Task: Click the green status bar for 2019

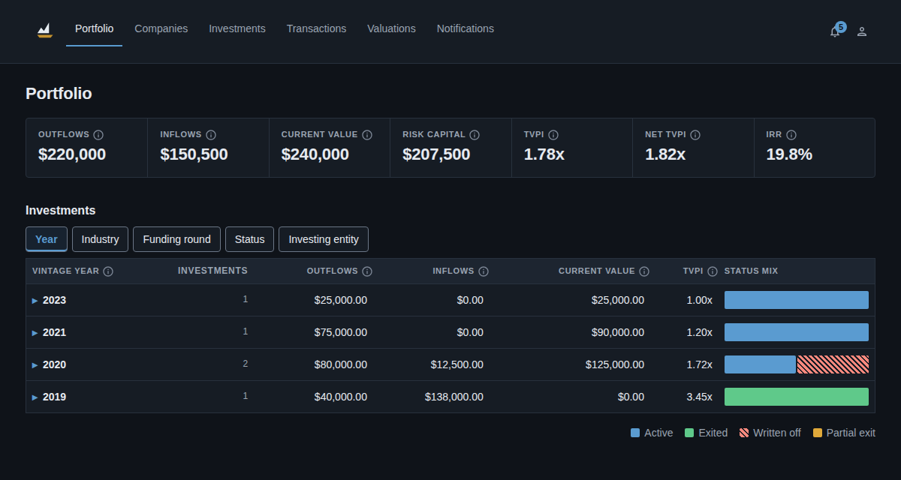Action: [797, 397]
